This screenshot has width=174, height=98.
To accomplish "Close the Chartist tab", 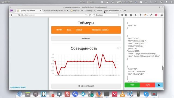I will 121,11.
